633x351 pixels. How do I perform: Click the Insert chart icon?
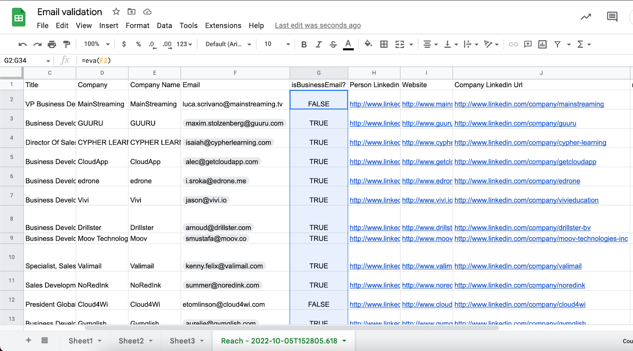coord(542,44)
